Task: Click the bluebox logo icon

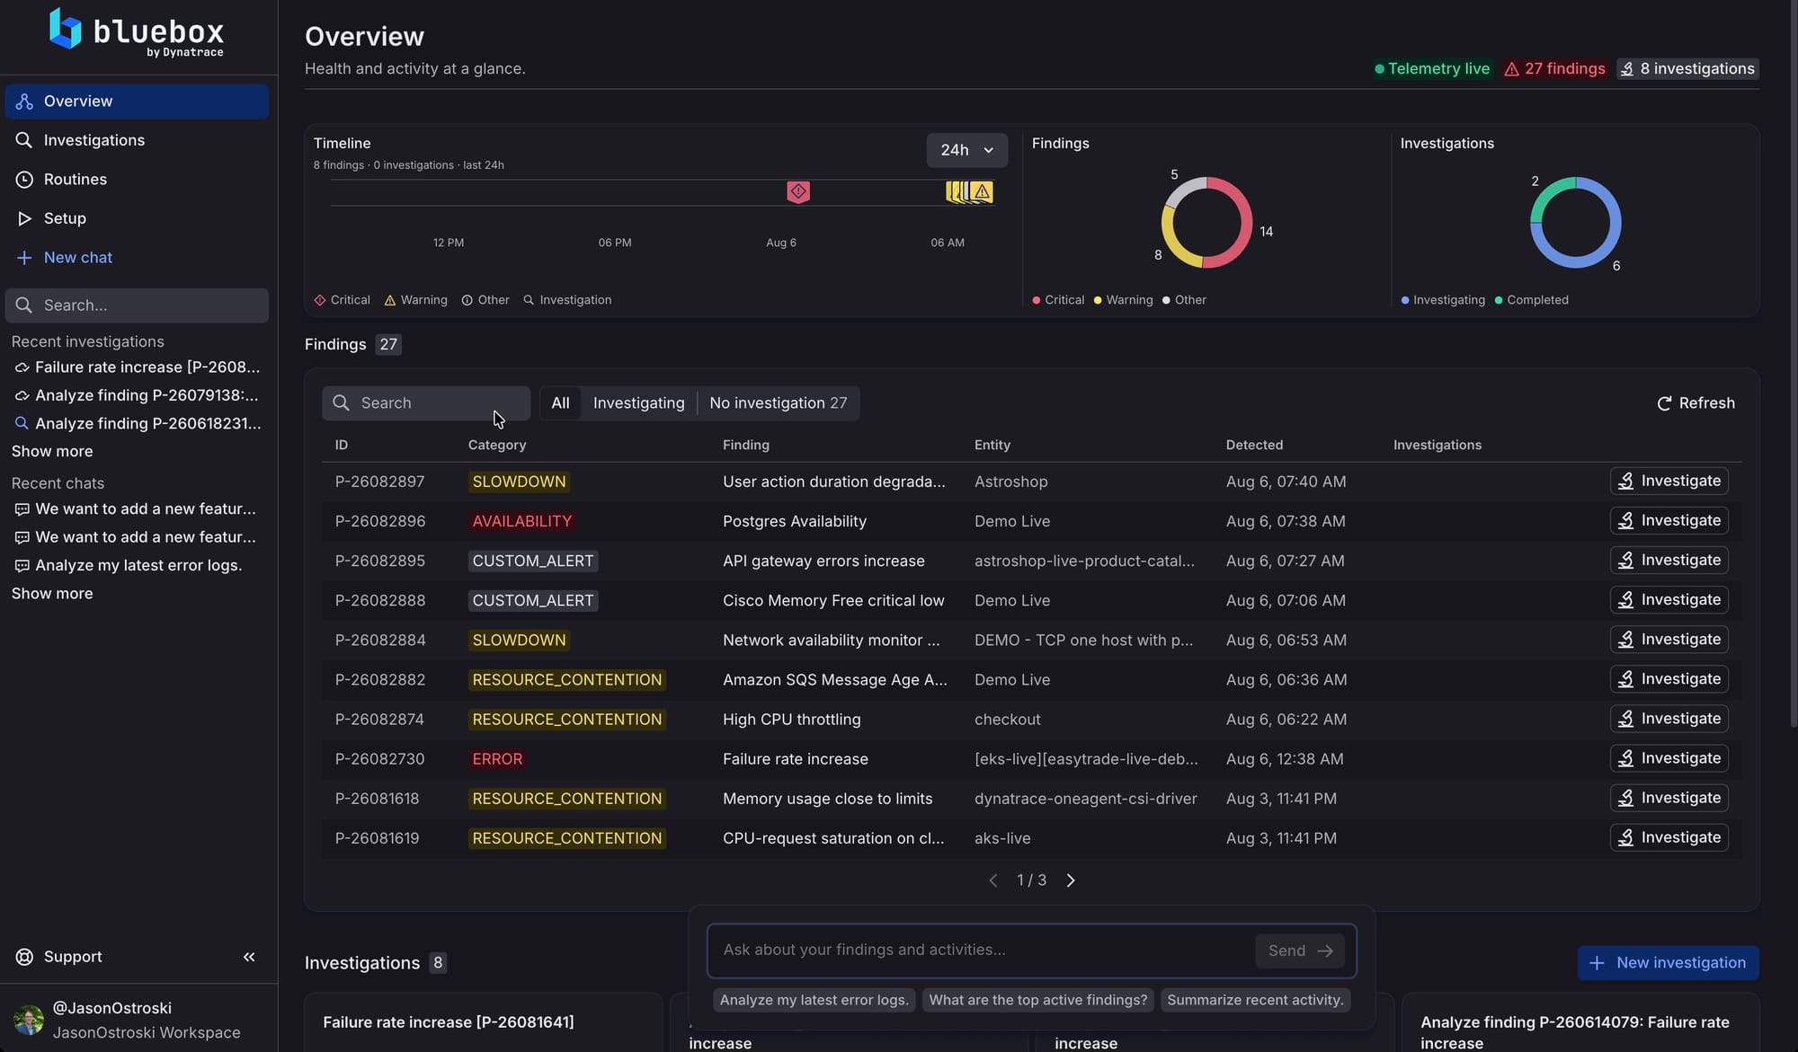Action: [65, 29]
